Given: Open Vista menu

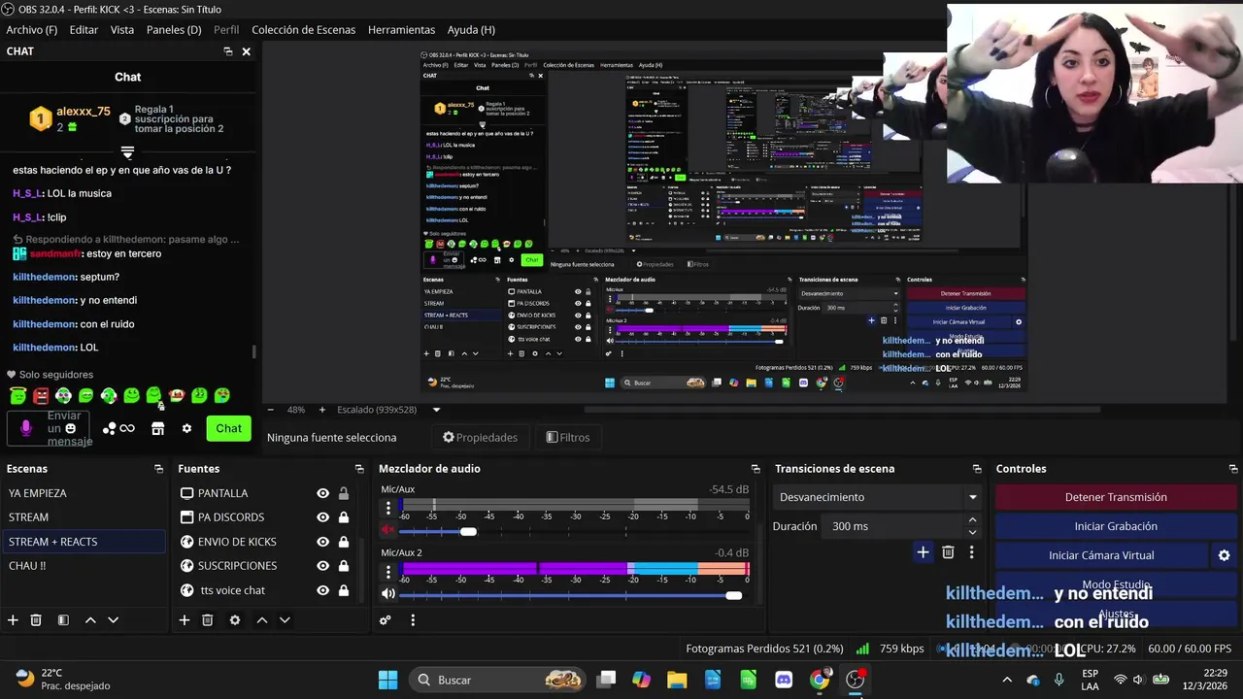Looking at the screenshot, I should click(122, 30).
